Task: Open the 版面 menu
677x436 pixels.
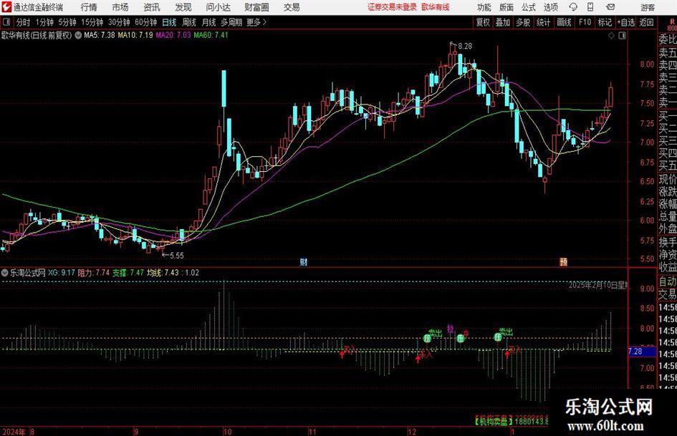Action: coord(506,7)
